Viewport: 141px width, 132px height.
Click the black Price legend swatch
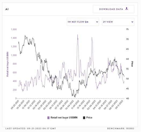[84, 118]
